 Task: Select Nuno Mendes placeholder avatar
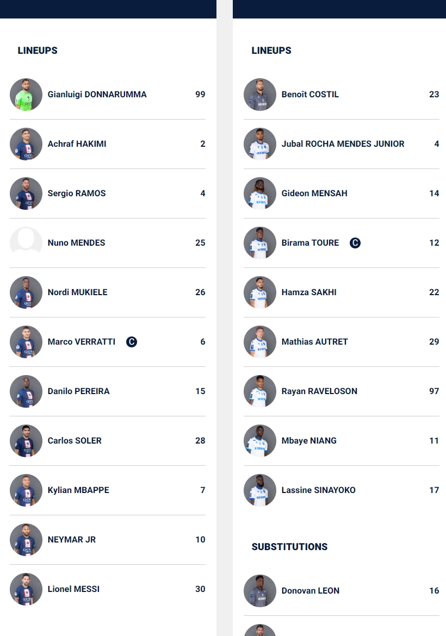click(x=26, y=243)
